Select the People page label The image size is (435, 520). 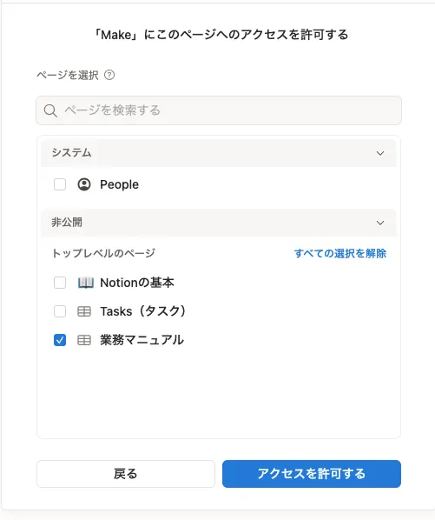tap(120, 184)
